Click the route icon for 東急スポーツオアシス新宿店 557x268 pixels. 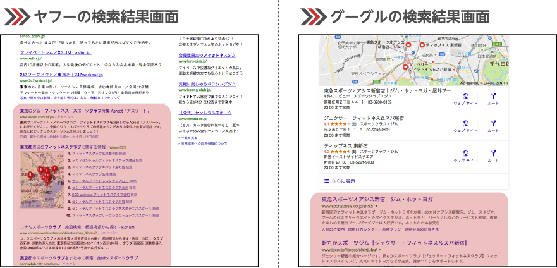click(493, 96)
